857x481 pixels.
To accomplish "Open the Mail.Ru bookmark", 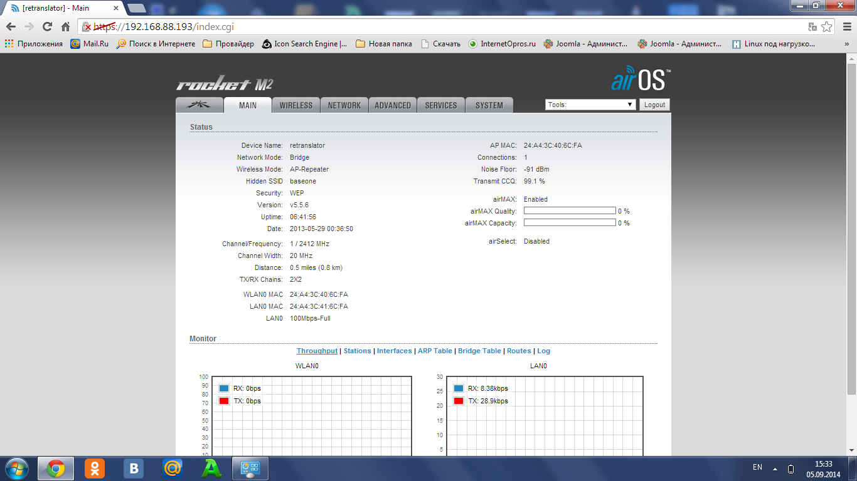I will click(90, 44).
